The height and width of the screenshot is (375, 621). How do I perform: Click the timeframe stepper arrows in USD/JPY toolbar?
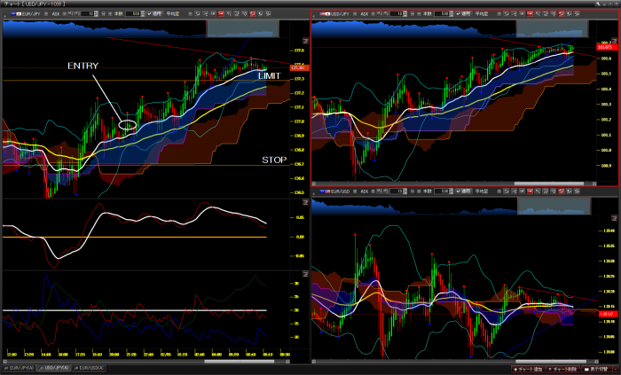(x=405, y=13)
